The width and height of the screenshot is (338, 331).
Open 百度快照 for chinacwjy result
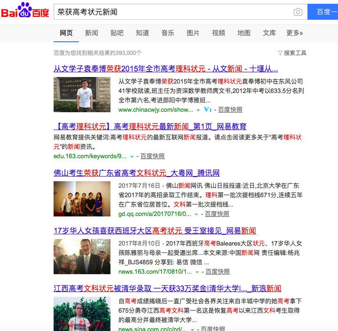(230, 110)
